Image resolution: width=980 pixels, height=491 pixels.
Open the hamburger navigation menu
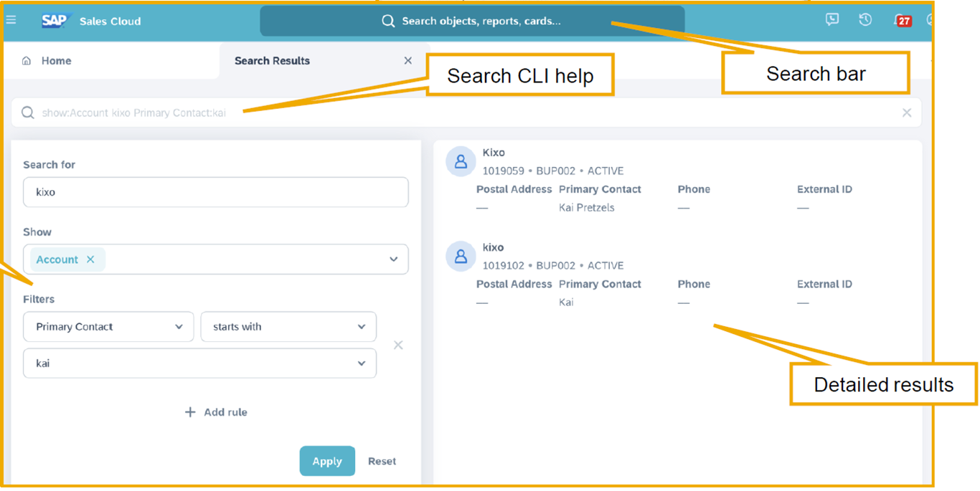[x=11, y=20]
